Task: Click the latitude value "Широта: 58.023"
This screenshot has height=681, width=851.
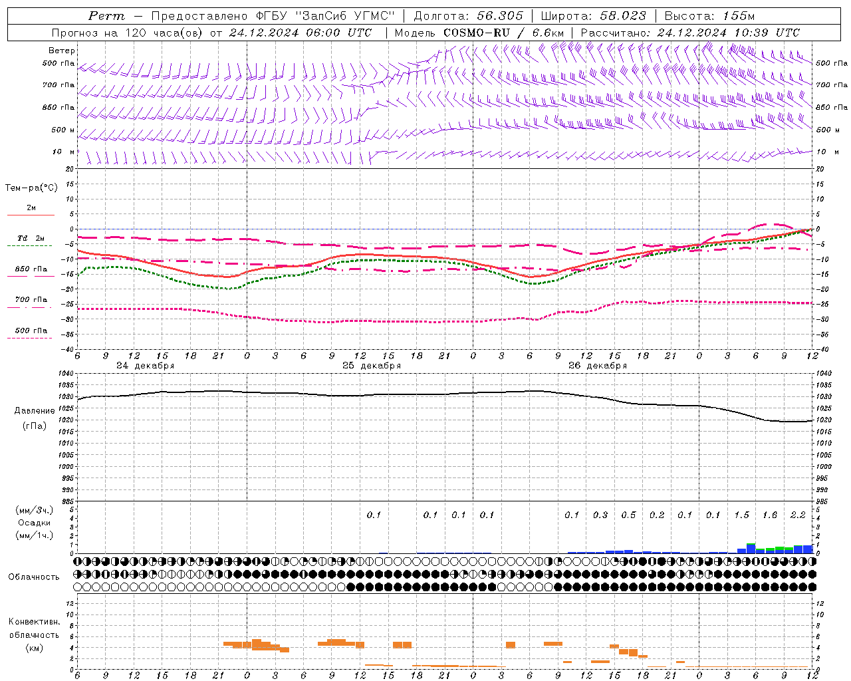Action: click(593, 16)
